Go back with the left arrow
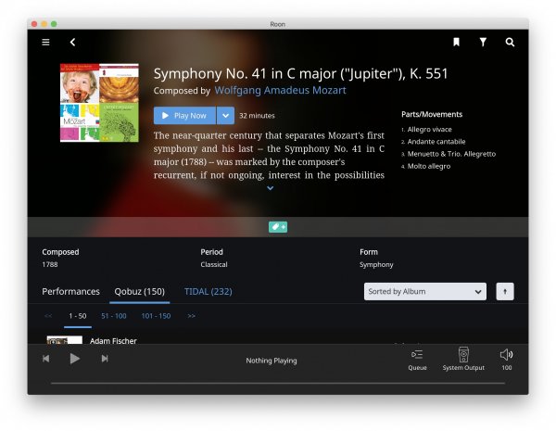 (x=72, y=43)
